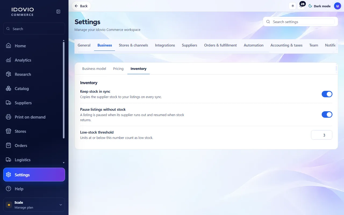Switch to the Business model sub-tab
Image resolution: width=344 pixels, height=215 pixels.
point(94,69)
